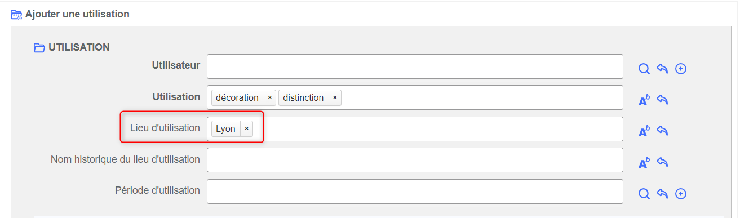The image size is (740, 218).
Task: Open thesaurus A-b icon for Lieu d'utilisation
Action: (644, 131)
